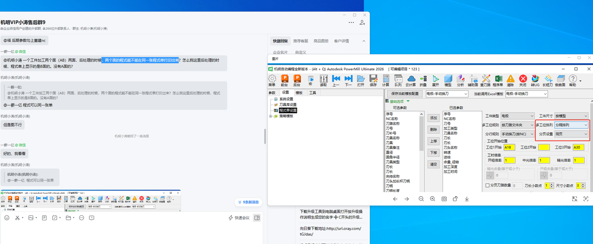
Task: Click the 查刀路 toolbar icon
Action: click(486, 80)
